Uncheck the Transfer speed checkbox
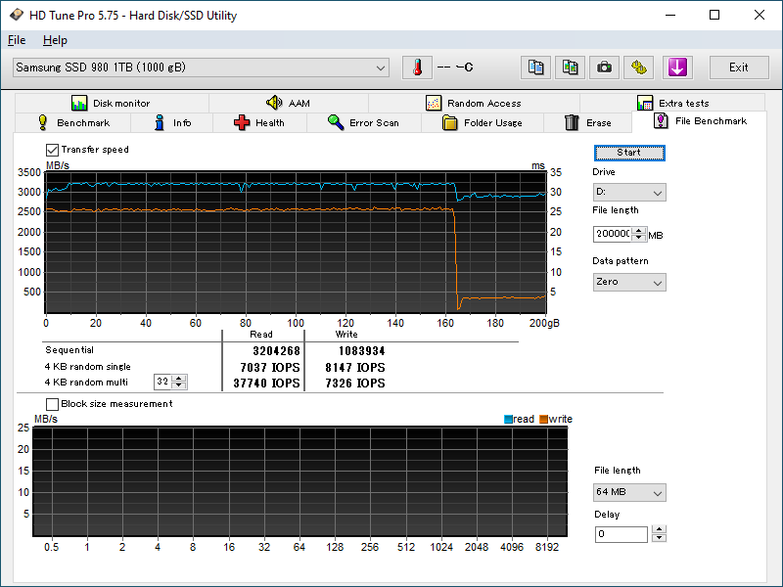 click(52, 150)
